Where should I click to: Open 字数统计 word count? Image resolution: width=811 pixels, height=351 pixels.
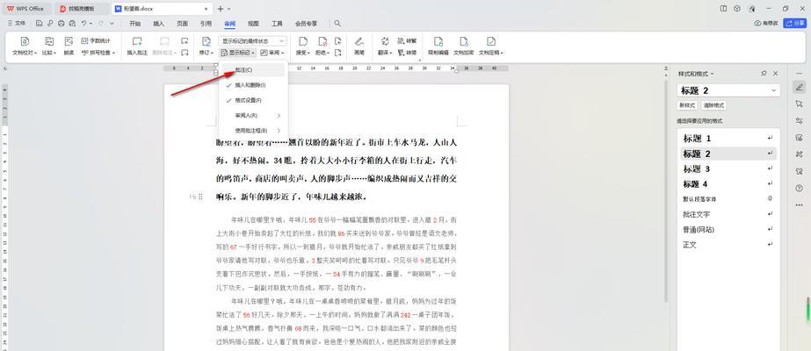pos(96,40)
